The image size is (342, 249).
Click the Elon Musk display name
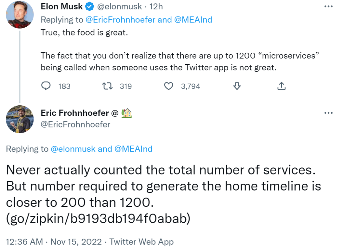coord(62,6)
